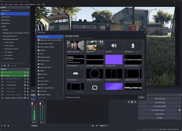Enable Studio Mode
Image resolution: width=182 pixels, height=131 pixels.
(160, 114)
